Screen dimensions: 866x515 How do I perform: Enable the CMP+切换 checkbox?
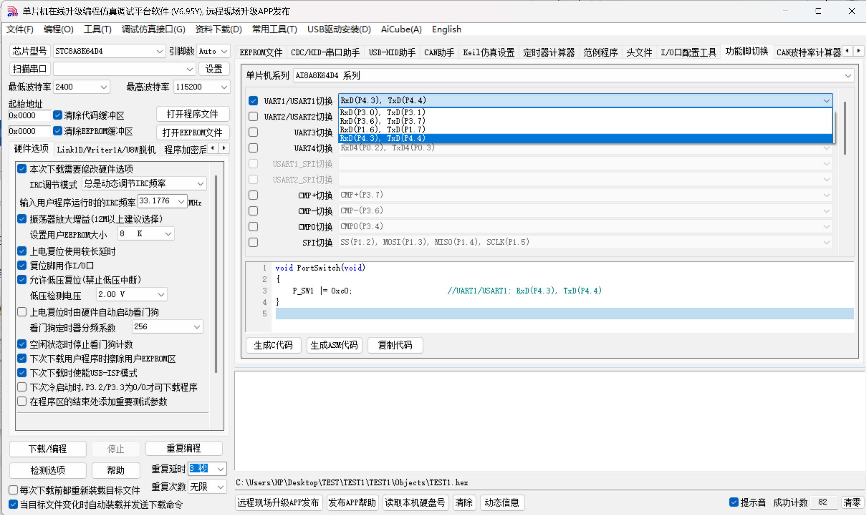point(253,195)
